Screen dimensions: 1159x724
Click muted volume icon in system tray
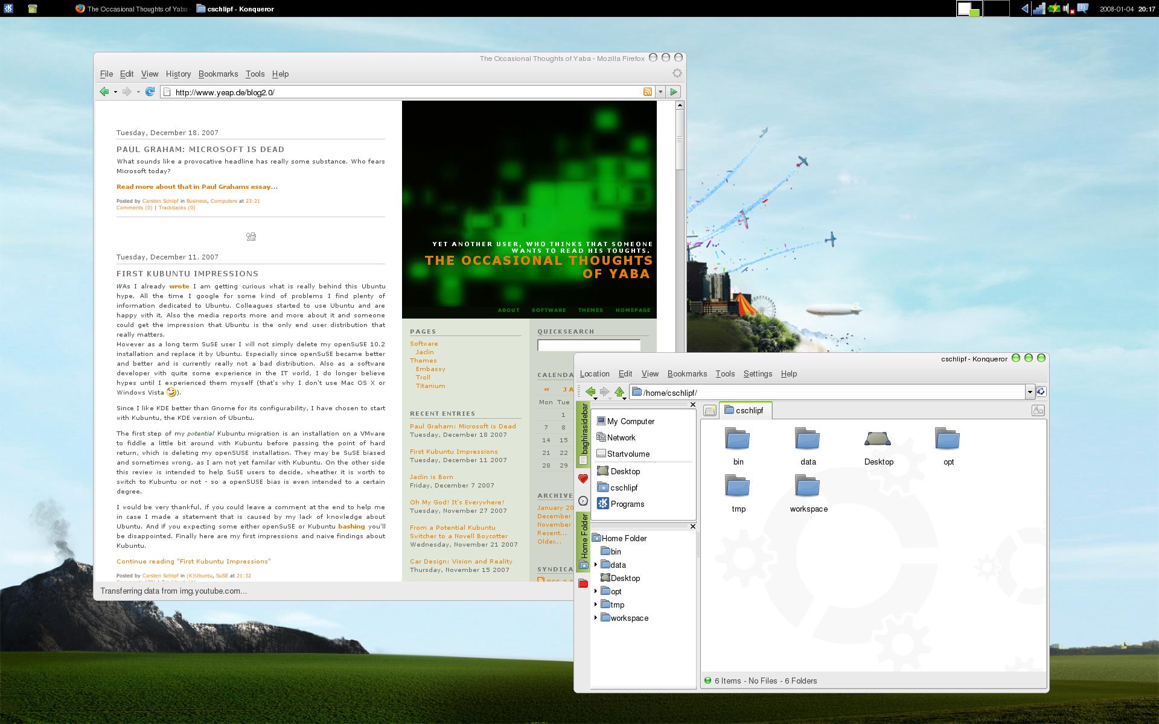click(x=1068, y=8)
